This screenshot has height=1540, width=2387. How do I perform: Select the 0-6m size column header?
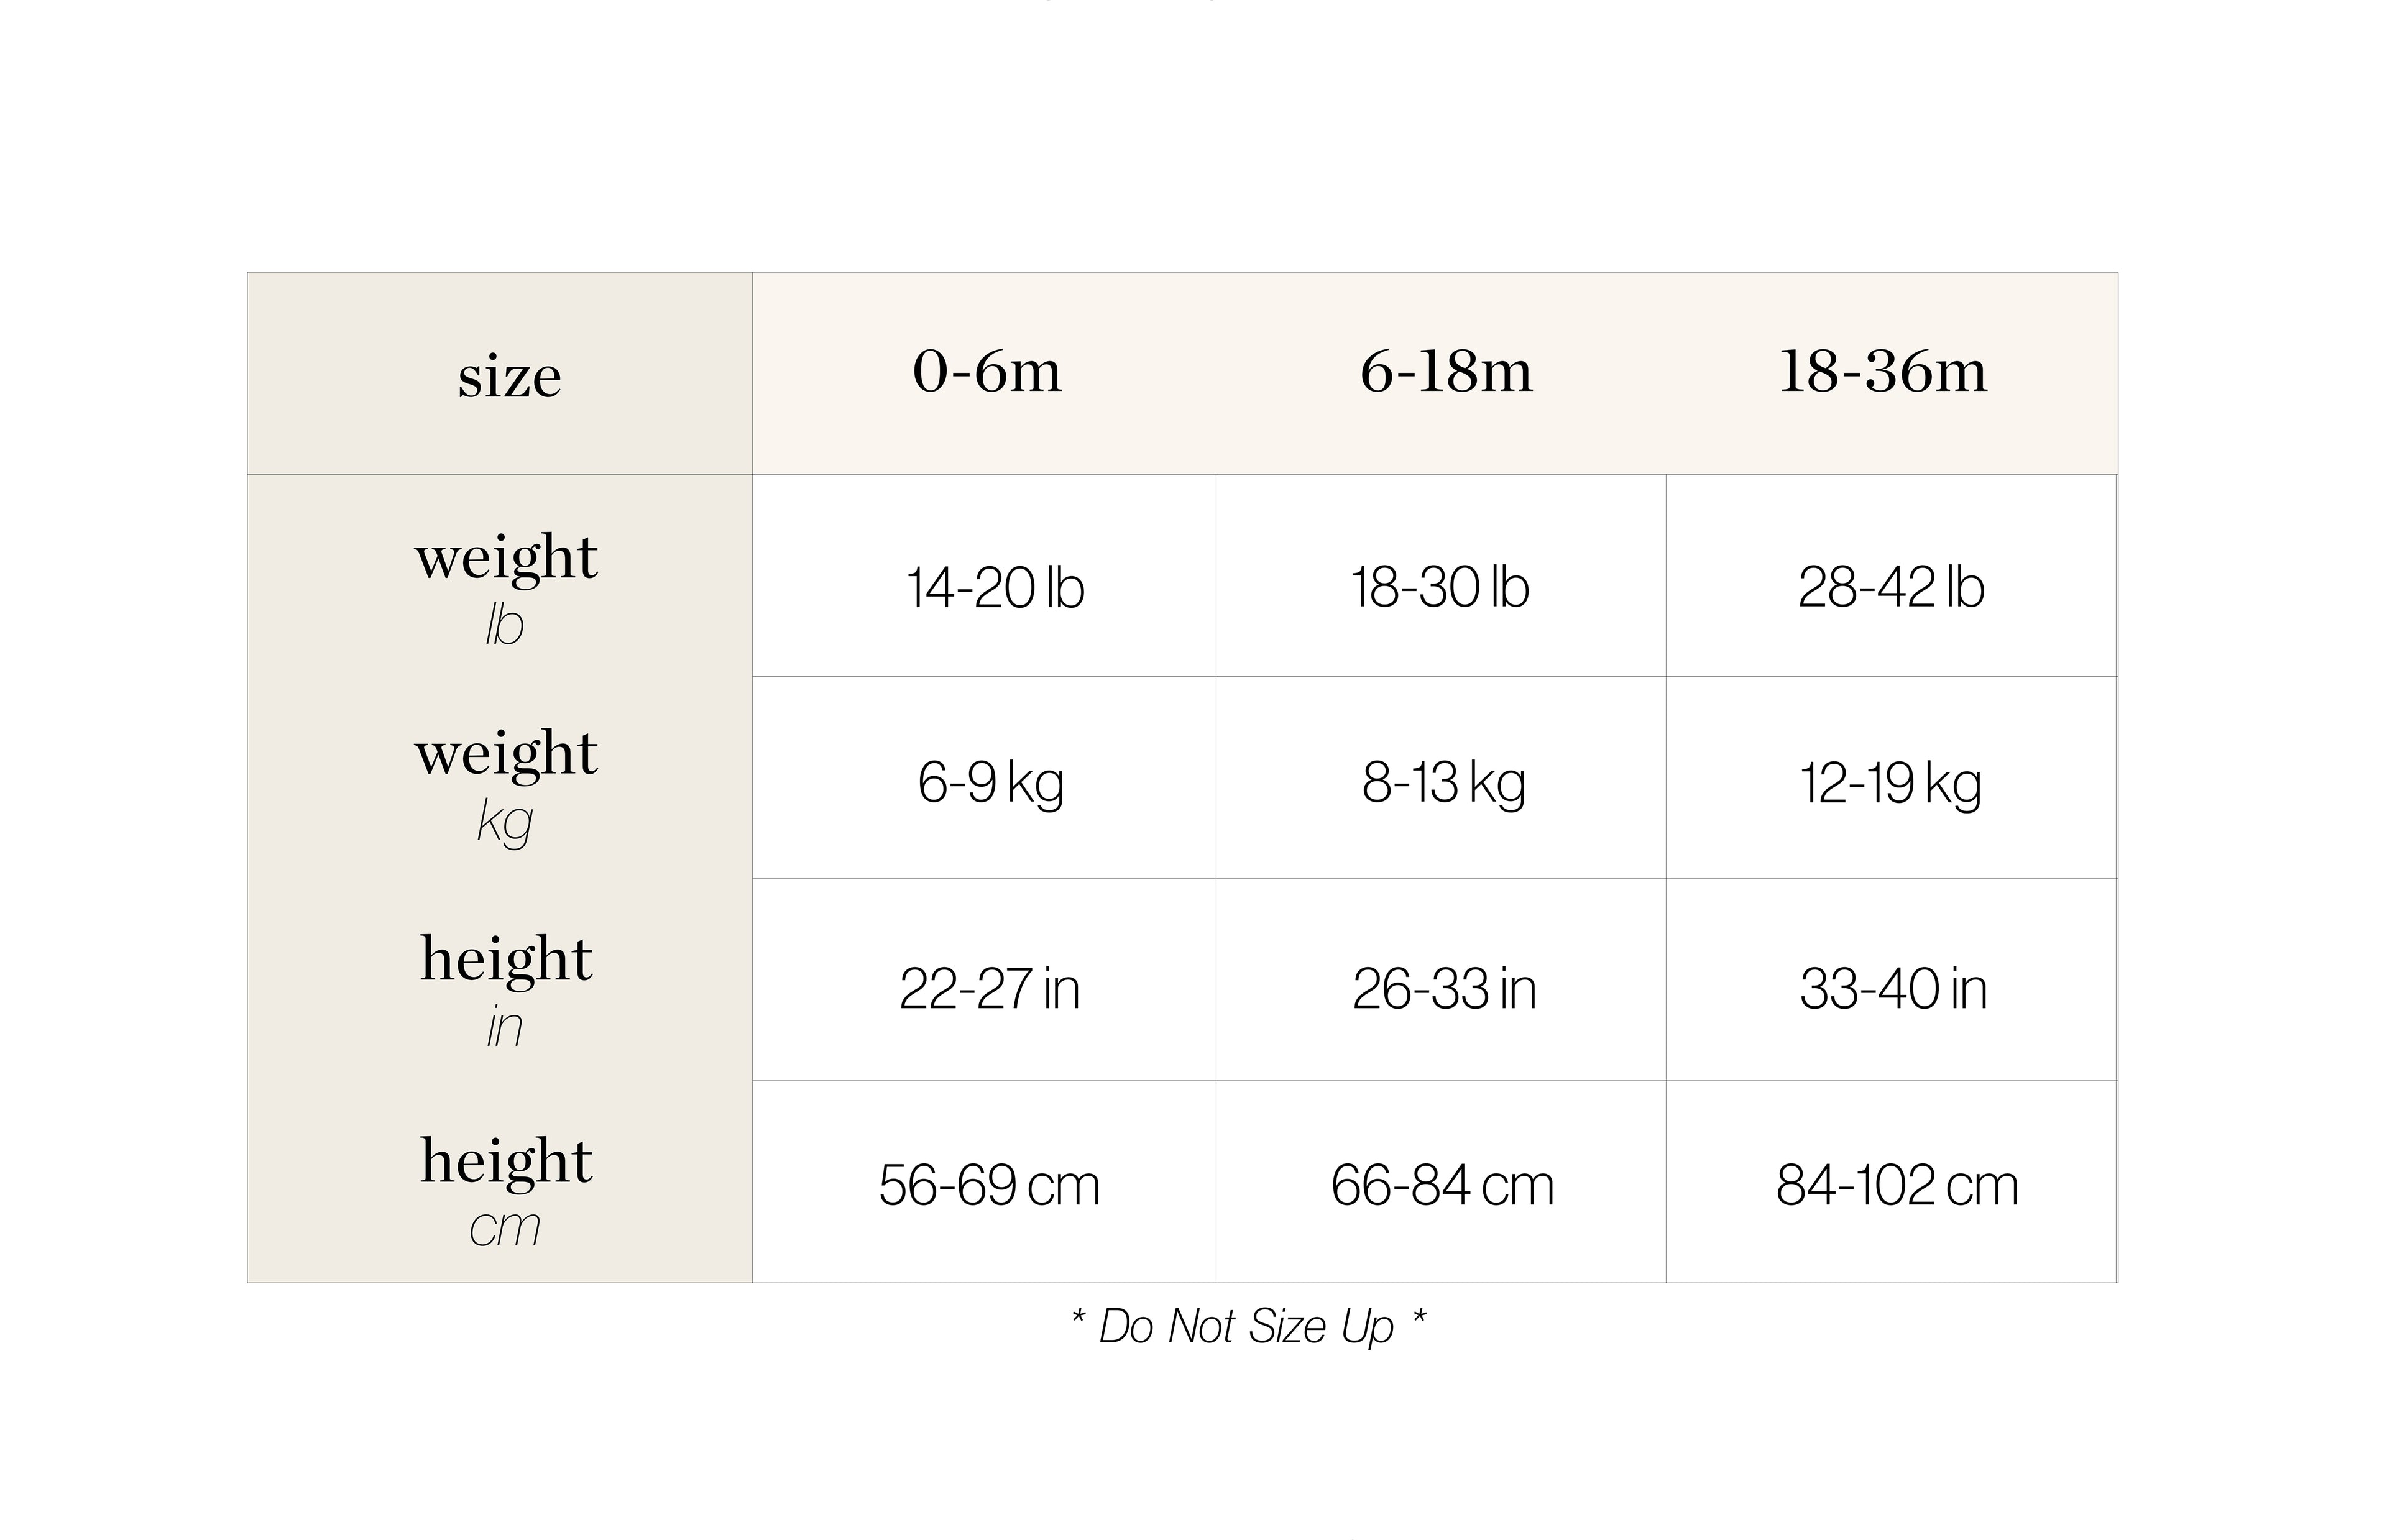pos(986,372)
